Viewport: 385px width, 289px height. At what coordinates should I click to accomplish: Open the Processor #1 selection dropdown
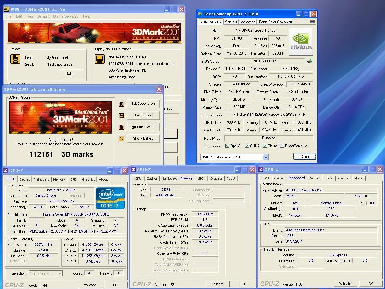(x=60, y=274)
